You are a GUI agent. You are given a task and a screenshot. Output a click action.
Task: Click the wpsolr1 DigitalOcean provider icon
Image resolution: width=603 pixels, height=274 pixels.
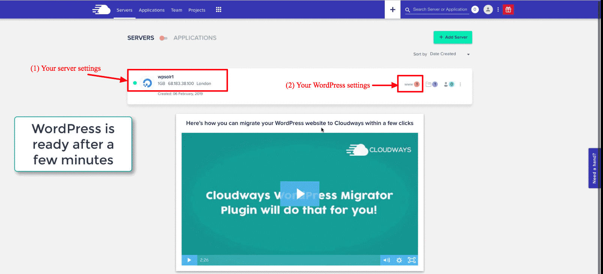click(x=147, y=83)
